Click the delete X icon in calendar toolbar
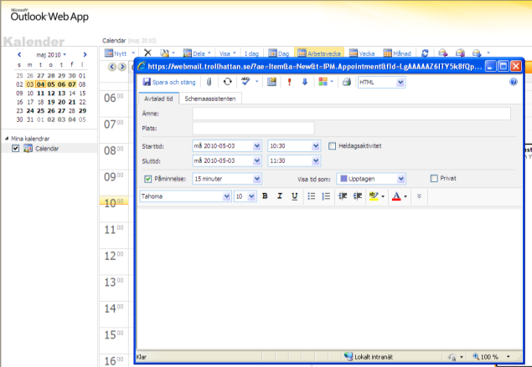The image size is (532, 367). click(147, 53)
